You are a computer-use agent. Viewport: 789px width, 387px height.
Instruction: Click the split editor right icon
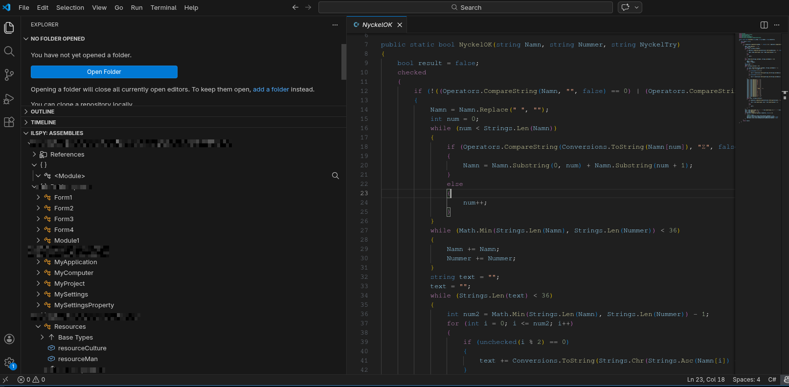(x=764, y=25)
